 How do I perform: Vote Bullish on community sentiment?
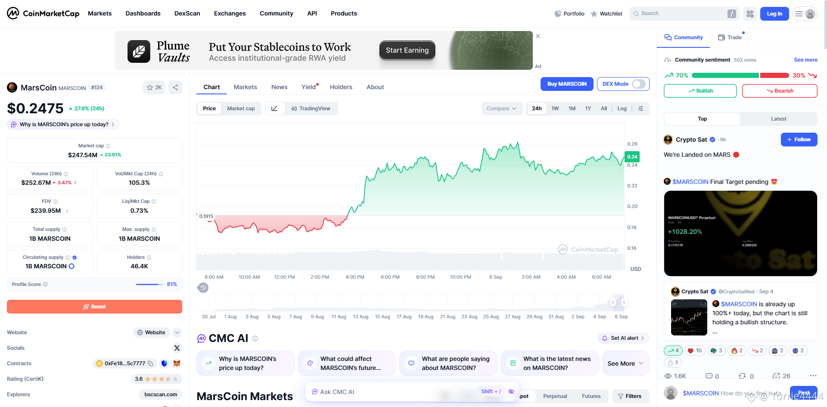point(700,91)
